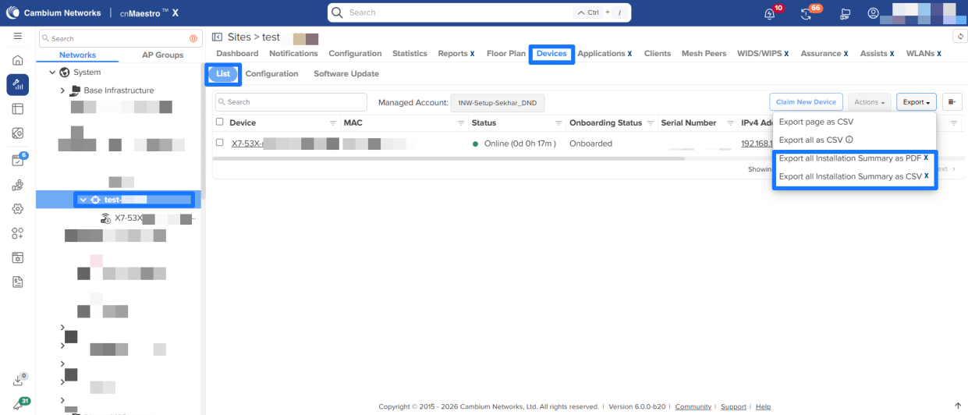The height and width of the screenshot is (415, 968).
Task: Collapse the System tree node
Action: tap(52, 73)
